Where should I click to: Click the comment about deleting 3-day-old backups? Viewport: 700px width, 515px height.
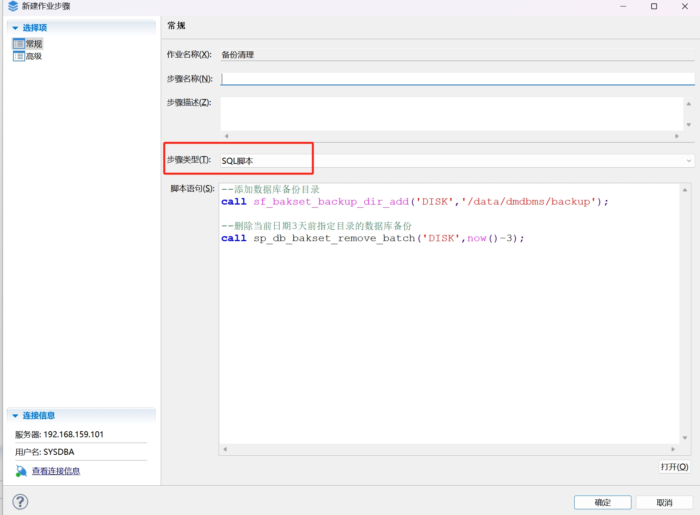317,226
